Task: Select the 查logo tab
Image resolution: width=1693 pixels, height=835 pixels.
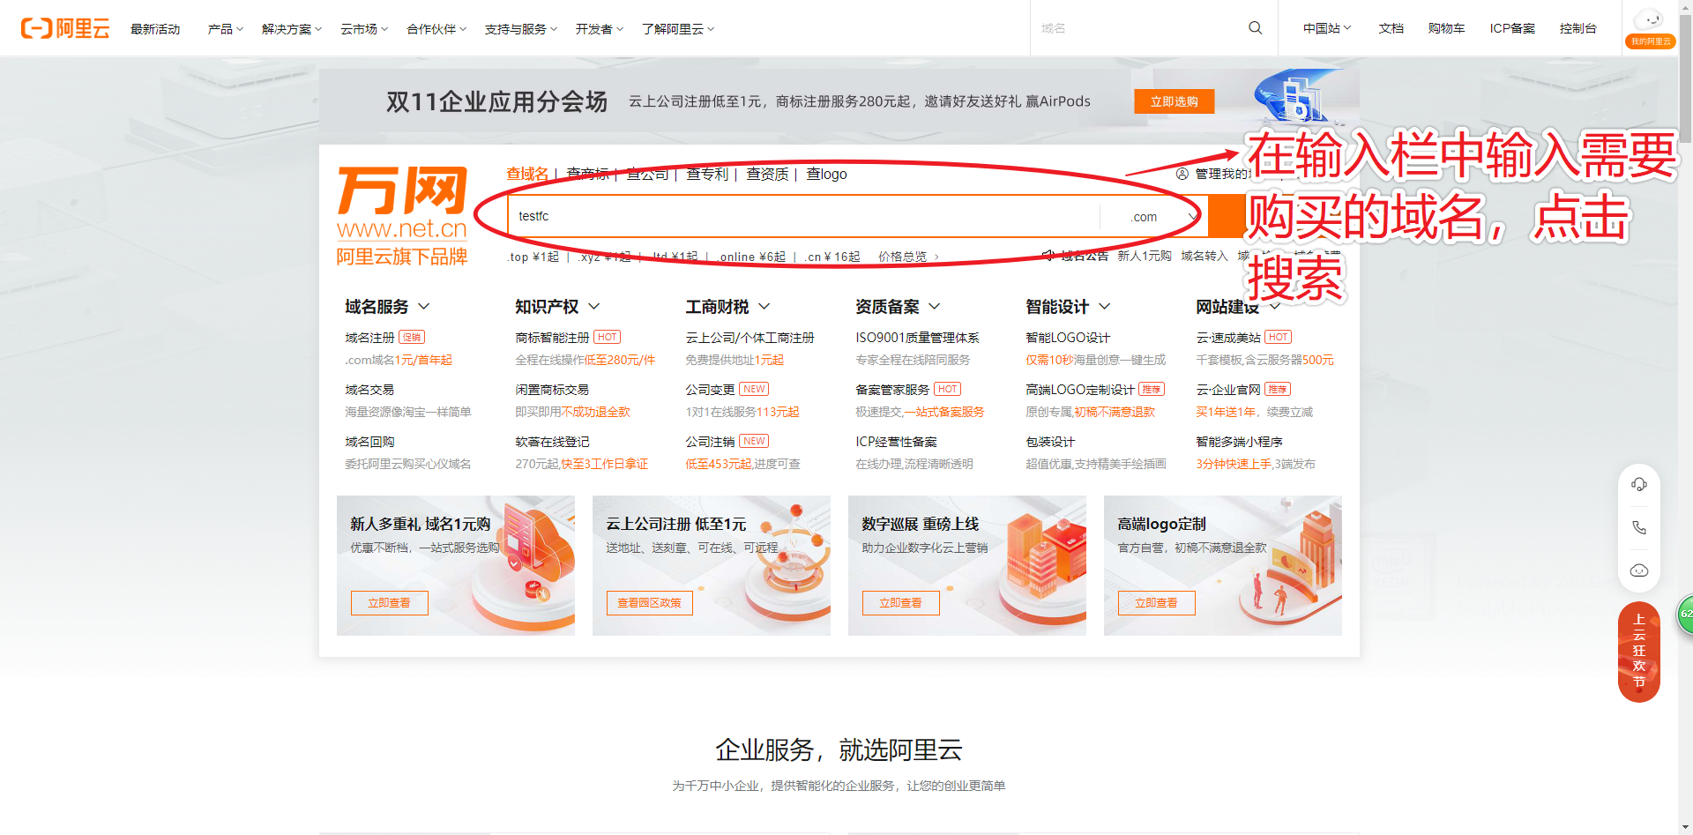Action: coord(826,174)
